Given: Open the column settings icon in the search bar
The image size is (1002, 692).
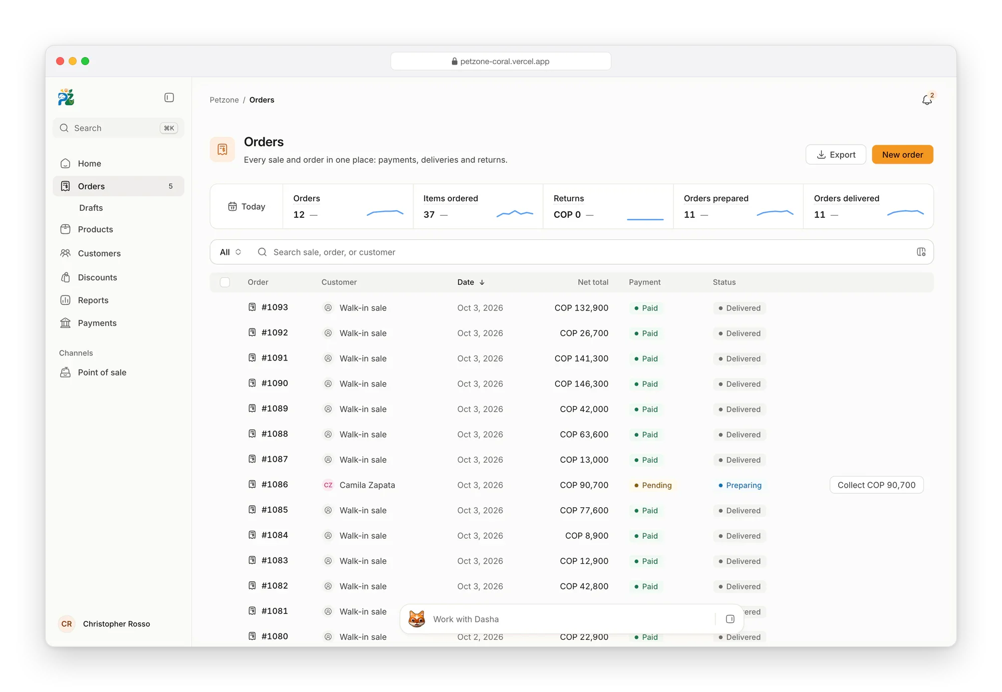Looking at the screenshot, I should coord(921,252).
